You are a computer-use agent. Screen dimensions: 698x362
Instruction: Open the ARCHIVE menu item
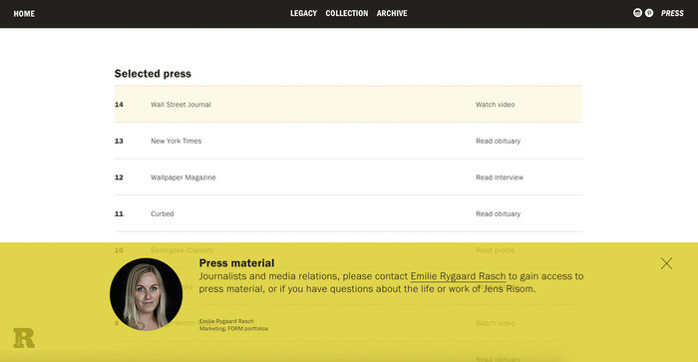[392, 13]
